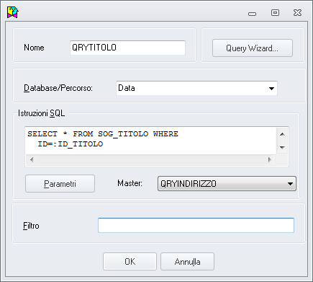Click the Master combo showing QRYINDIRIZZO
The image size is (313, 282).
(x=227, y=184)
